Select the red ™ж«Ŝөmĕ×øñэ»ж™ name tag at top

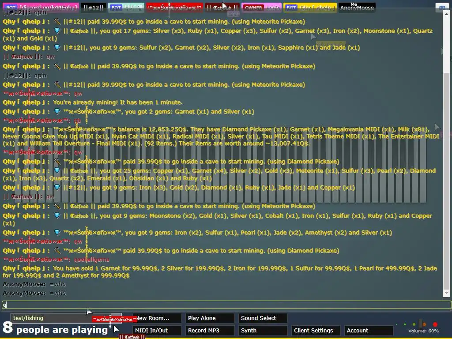click(174, 7)
